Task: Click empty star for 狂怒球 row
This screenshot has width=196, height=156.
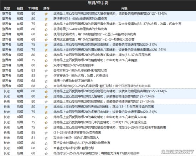Action: 46,86
